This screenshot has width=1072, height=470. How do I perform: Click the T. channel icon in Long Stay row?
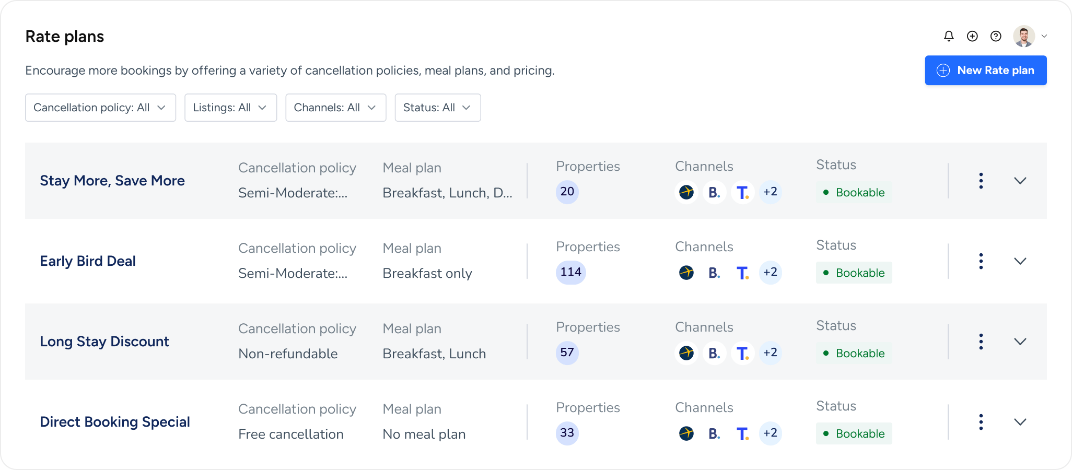[742, 353]
